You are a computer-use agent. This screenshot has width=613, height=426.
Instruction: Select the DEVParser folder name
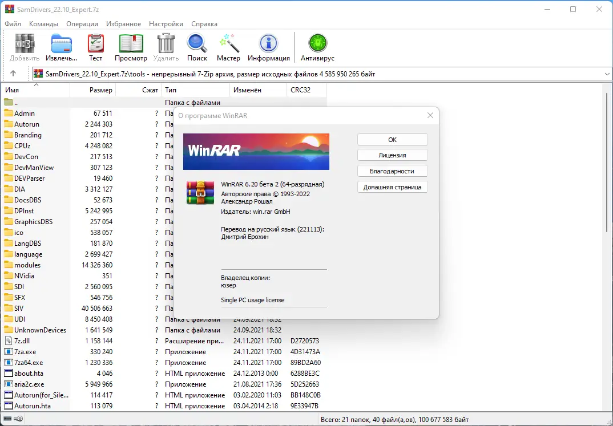pyautogui.click(x=29, y=178)
